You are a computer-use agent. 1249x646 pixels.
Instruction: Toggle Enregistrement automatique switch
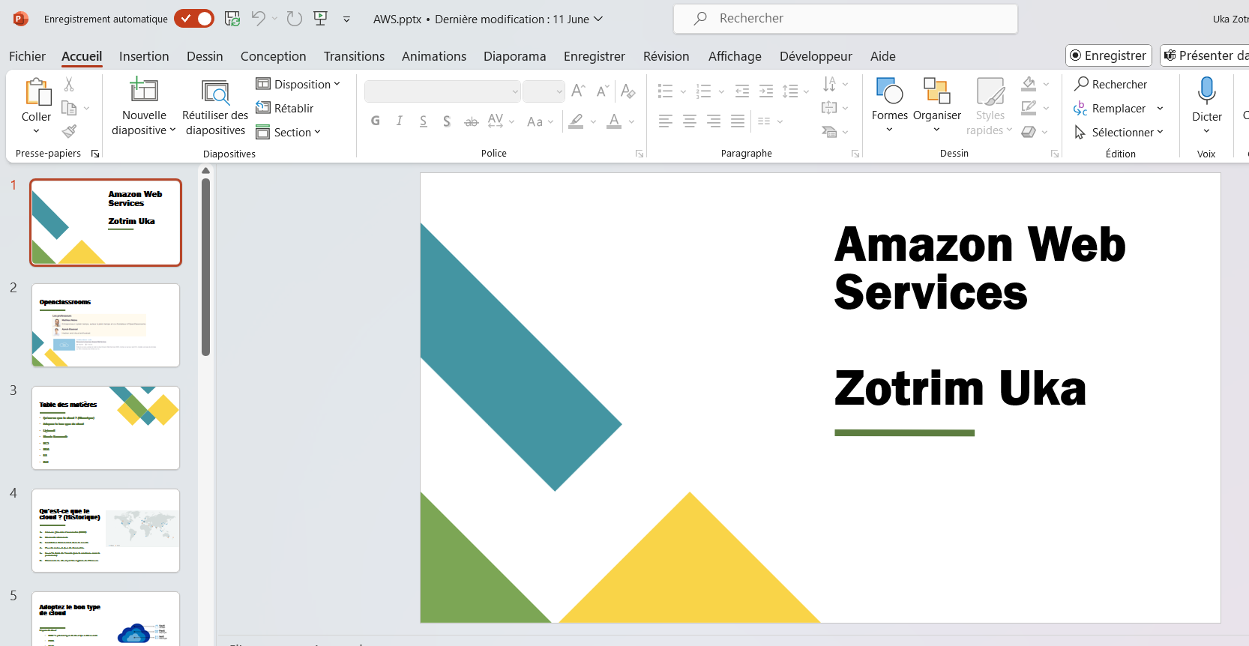click(194, 19)
